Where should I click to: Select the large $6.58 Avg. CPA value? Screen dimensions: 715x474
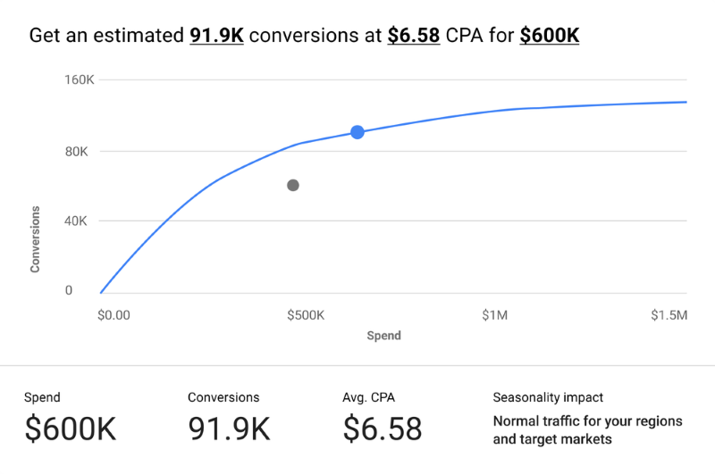click(383, 428)
